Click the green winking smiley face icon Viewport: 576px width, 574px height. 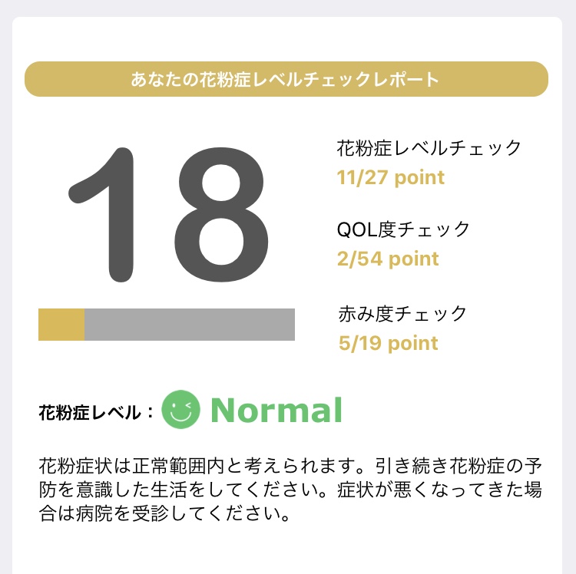tap(180, 409)
